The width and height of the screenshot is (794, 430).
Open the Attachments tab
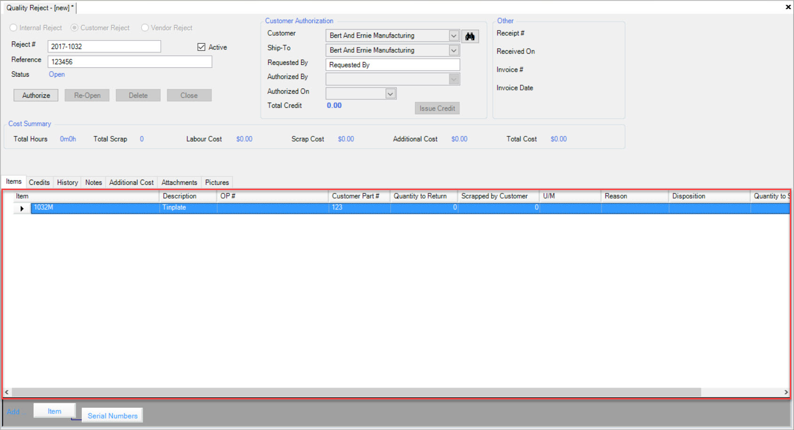click(x=179, y=183)
